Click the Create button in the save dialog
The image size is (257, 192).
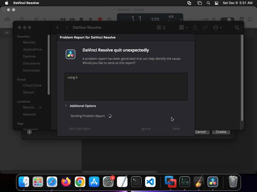221,132
